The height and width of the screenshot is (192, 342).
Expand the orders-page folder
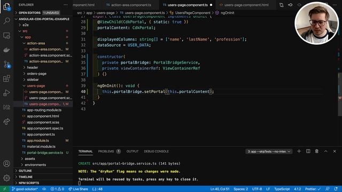[43, 74]
